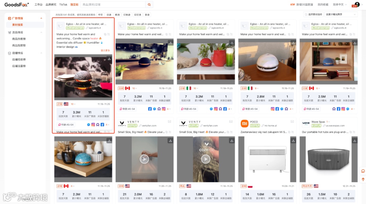
Task: Click the VIP user avatar
Action: [356, 4]
